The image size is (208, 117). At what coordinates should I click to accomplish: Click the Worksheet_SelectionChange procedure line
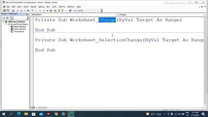point(119,40)
